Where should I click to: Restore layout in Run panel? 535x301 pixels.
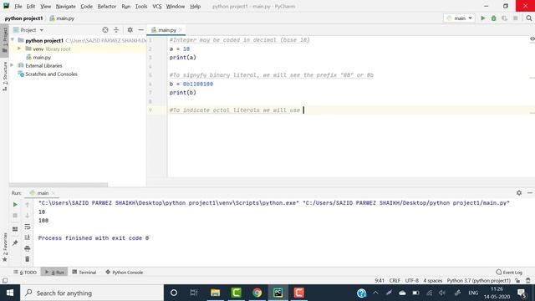pos(15,229)
